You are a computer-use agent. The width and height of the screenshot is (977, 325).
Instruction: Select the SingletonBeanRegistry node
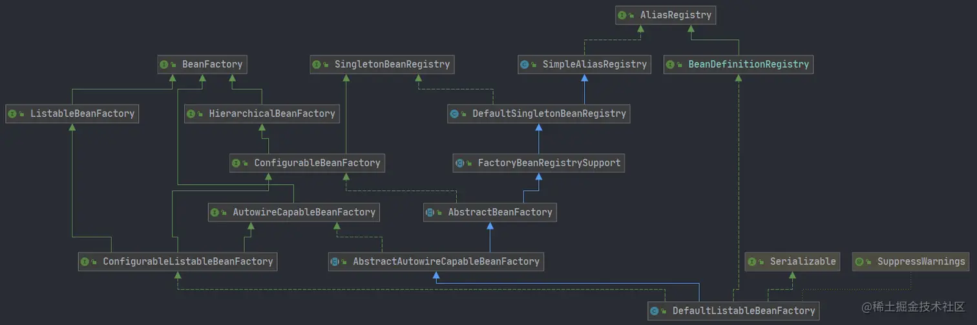pos(382,64)
